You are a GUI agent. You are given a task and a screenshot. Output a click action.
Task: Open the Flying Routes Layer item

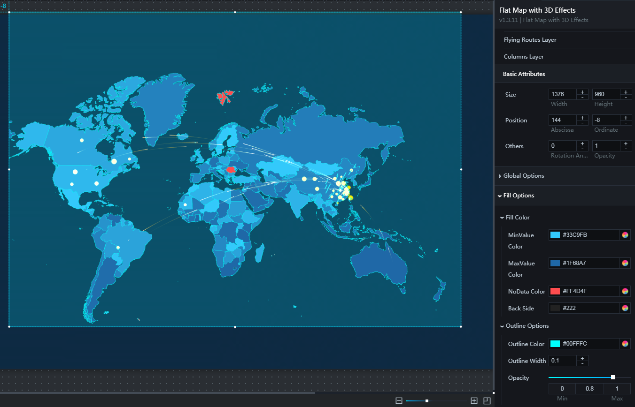tap(530, 40)
